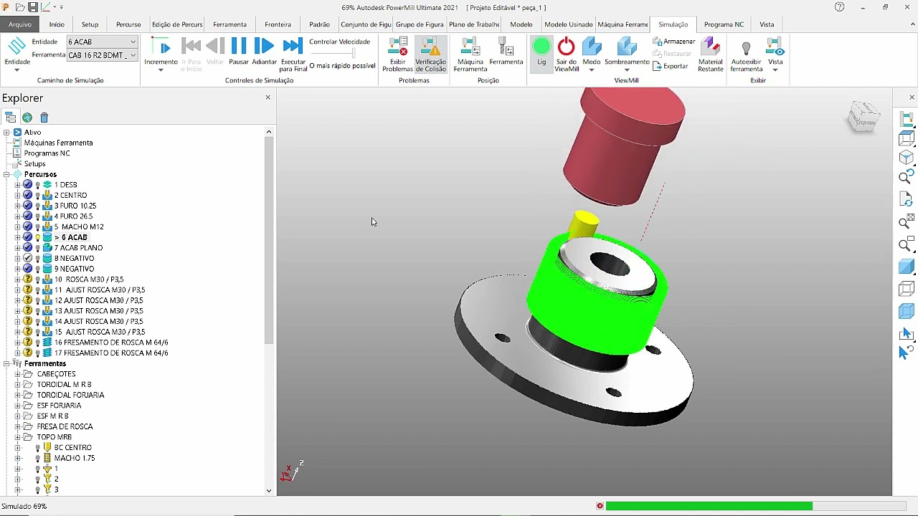Open the Arquivo menu
Image resolution: width=918 pixels, height=516 pixels.
pyautogui.click(x=20, y=24)
